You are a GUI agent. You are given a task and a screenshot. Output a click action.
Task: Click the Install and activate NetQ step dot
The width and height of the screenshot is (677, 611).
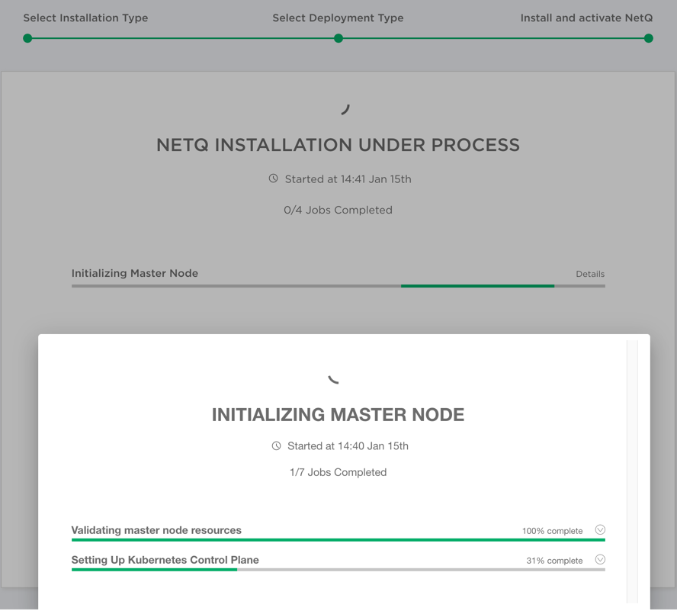(x=648, y=38)
